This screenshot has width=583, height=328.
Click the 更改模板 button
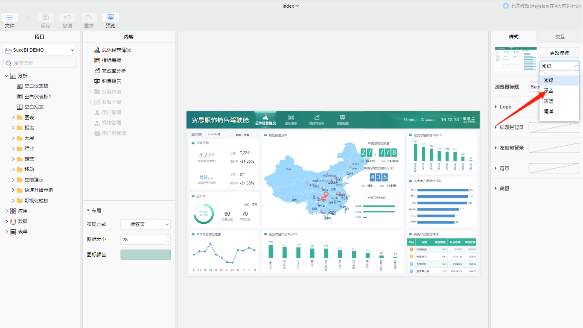click(x=559, y=53)
